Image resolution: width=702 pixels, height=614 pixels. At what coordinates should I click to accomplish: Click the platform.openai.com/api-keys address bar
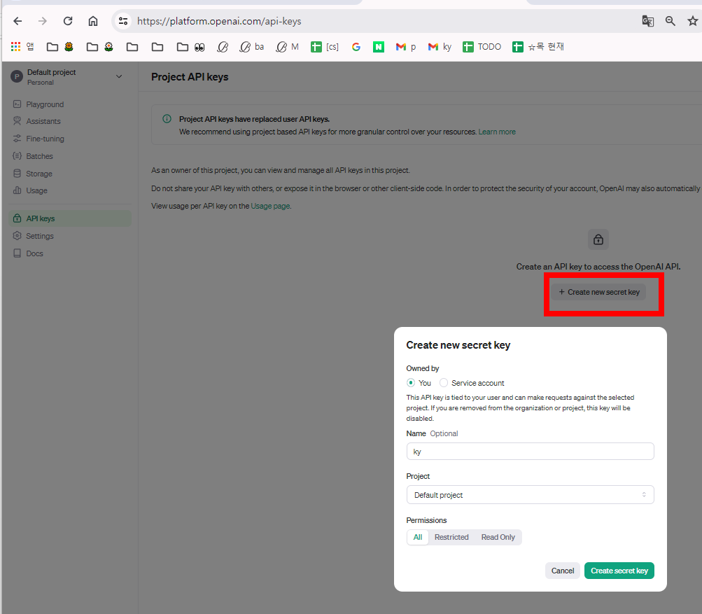[x=219, y=21]
